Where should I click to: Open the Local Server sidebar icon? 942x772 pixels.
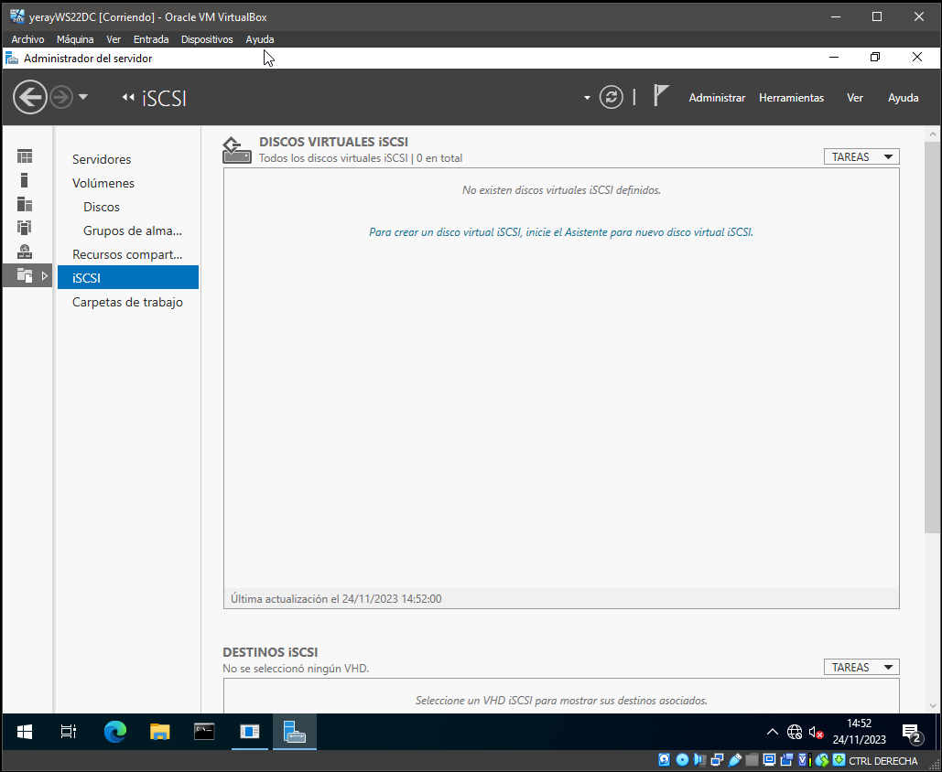point(24,180)
